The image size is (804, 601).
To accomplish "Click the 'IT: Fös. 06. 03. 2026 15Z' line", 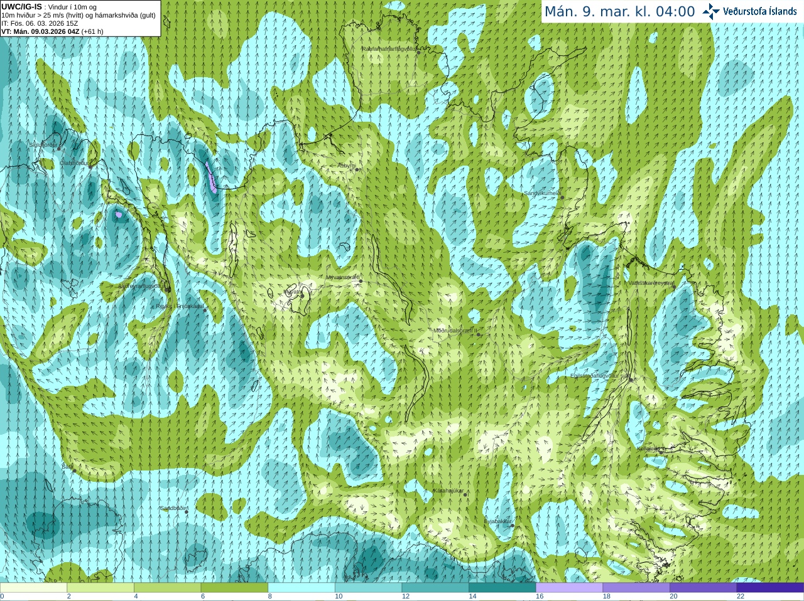I will point(40,23).
